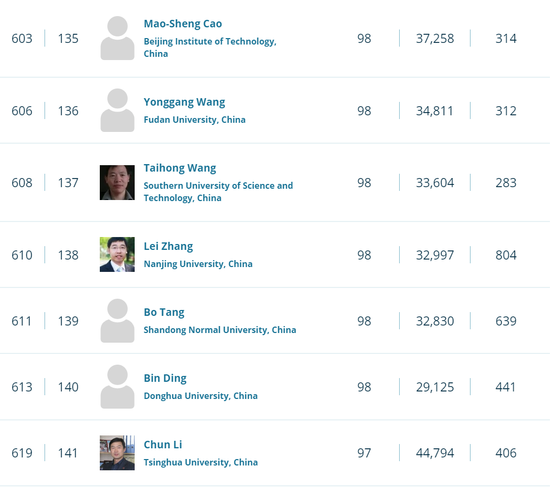The width and height of the screenshot is (551, 488).
Task: Click Yonggang Wang's placeholder avatar icon
Action: pos(117,110)
